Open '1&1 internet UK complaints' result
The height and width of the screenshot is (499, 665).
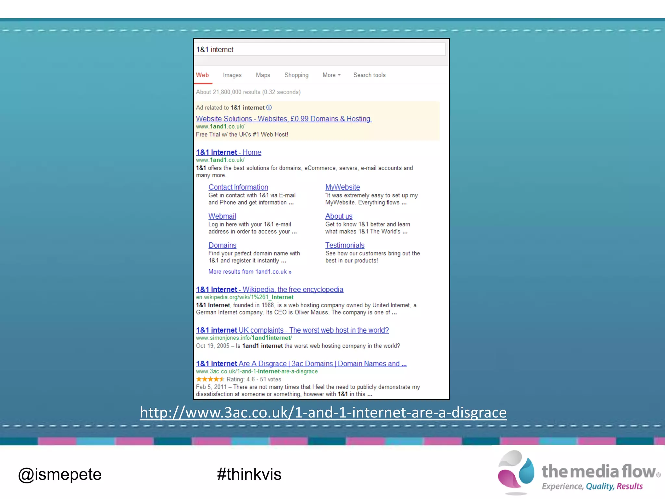point(292,330)
